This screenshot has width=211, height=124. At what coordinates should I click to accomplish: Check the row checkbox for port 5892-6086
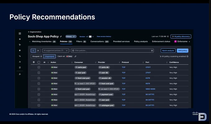39,89
